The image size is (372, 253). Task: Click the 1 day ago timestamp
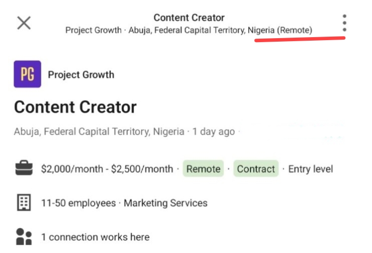pos(214,132)
